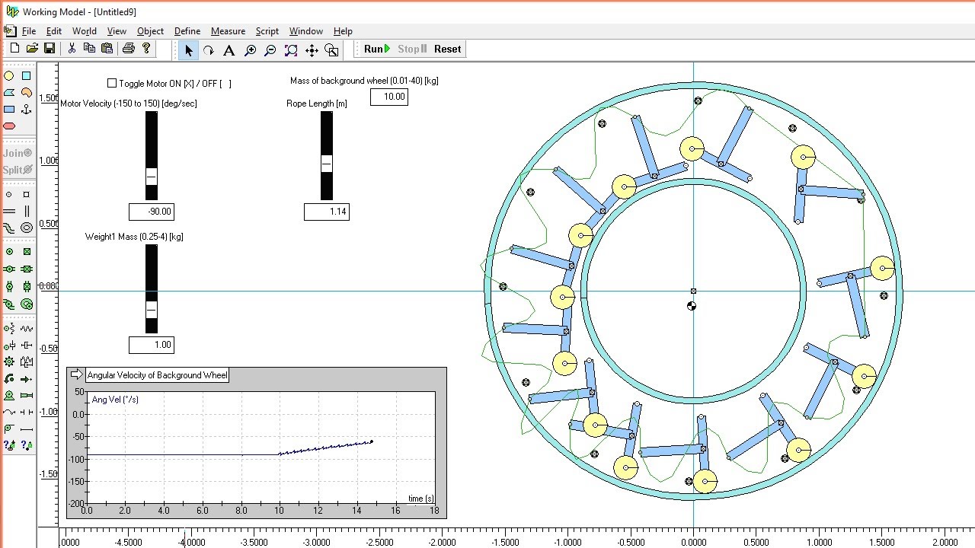This screenshot has width=975, height=548.
Task: Click the Rope Length slider handle
Action: pos(327,164)
